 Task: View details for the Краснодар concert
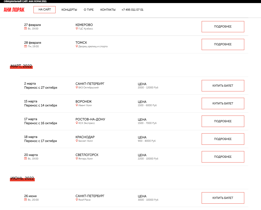(223, 139)
